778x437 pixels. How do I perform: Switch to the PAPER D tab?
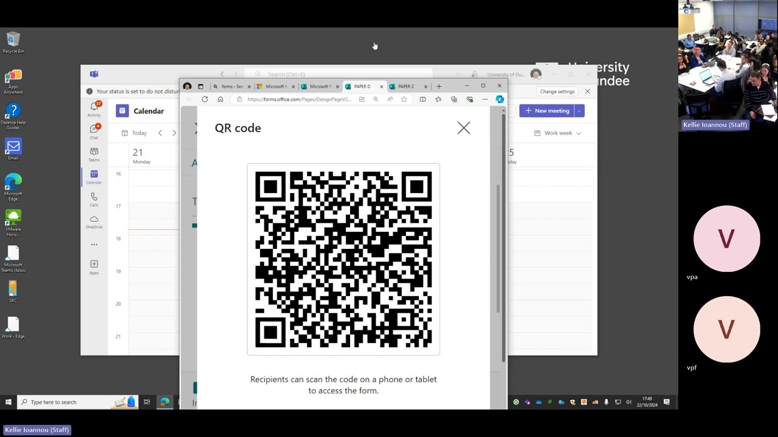click(x=362, y=86)
